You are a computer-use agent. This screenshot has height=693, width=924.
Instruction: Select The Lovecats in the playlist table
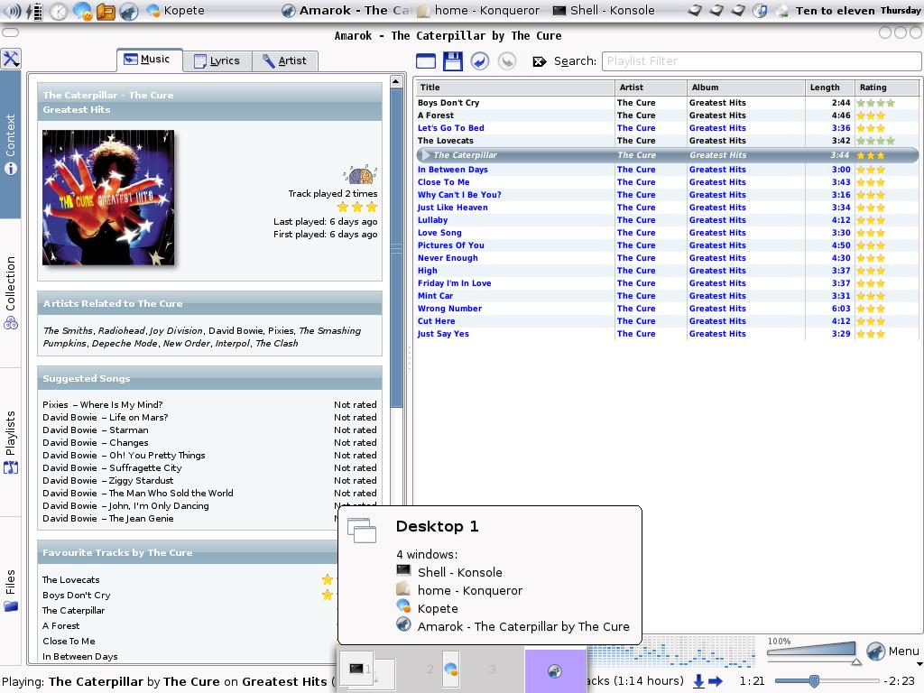coord(446,140)
